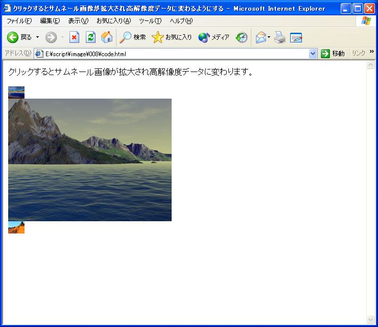This screenshot has width=378, height=327.
Task: Click the scrollbar down arrow
Action: coord(370,319)
